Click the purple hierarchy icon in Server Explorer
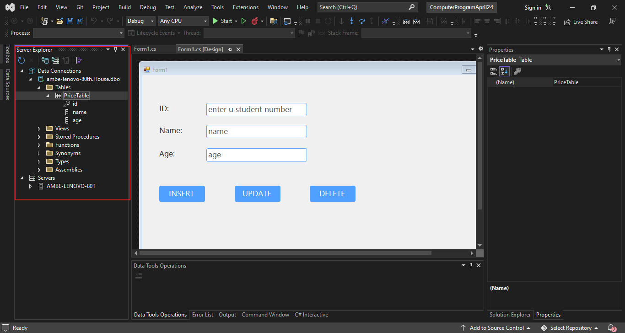This screenshot has width=625, height=333. click(x=79, y=60)
